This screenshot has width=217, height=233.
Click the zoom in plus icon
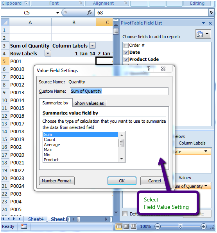tap(204, 226)
